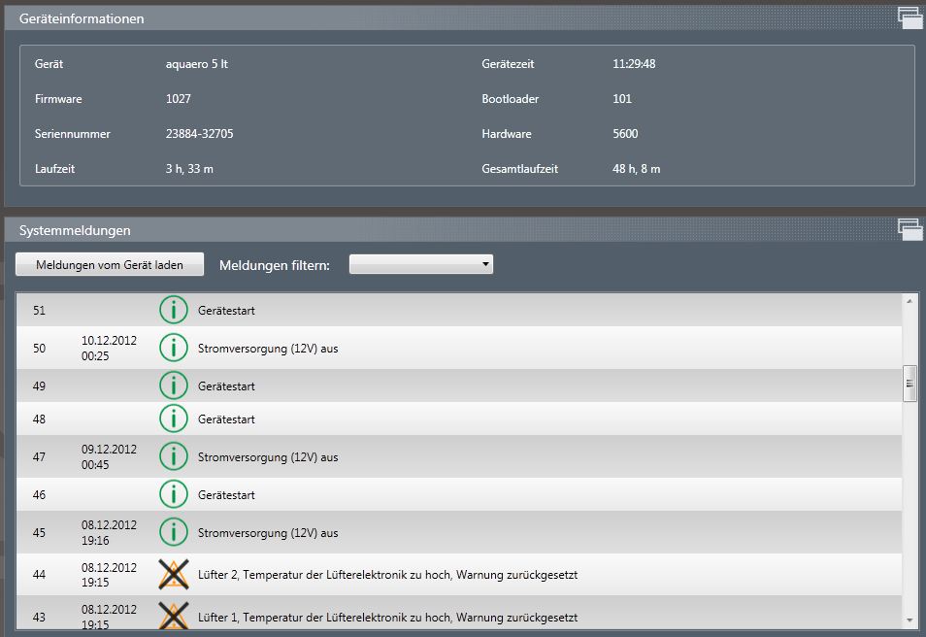Click the info icon in row 51
The image size is (926, 637).
(173, 311)
